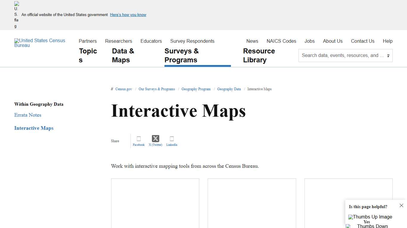Click the Interactive Maps sidebar item
Viewport: 407px width, 228px height.
pos(34,128)
